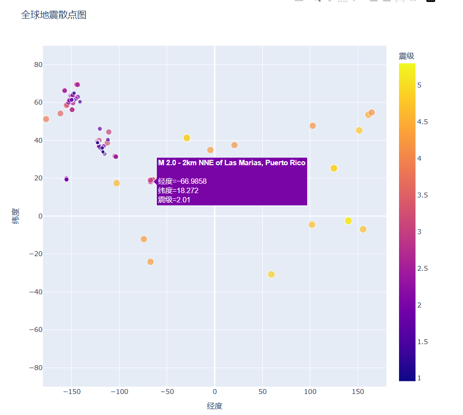This screenshot has height=415, width=463.
Task: Click x-axis tick label 100
Action: tap(310, 392)
